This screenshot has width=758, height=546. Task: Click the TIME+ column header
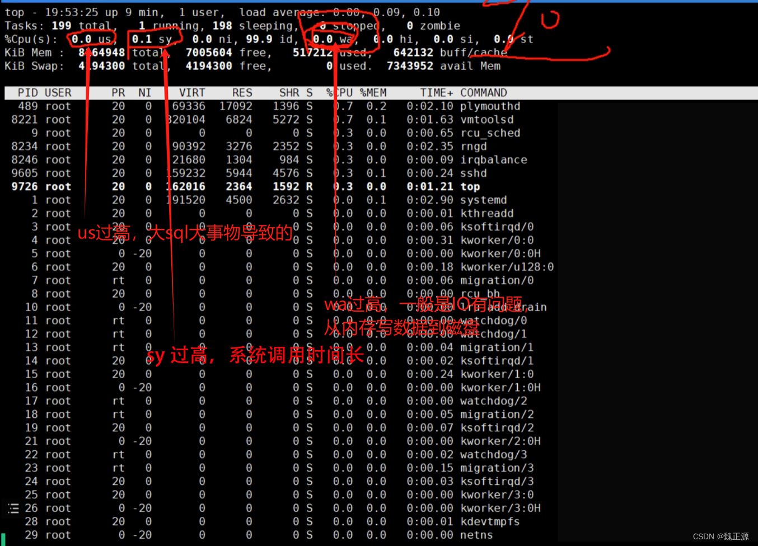click(x=437, y=93)
